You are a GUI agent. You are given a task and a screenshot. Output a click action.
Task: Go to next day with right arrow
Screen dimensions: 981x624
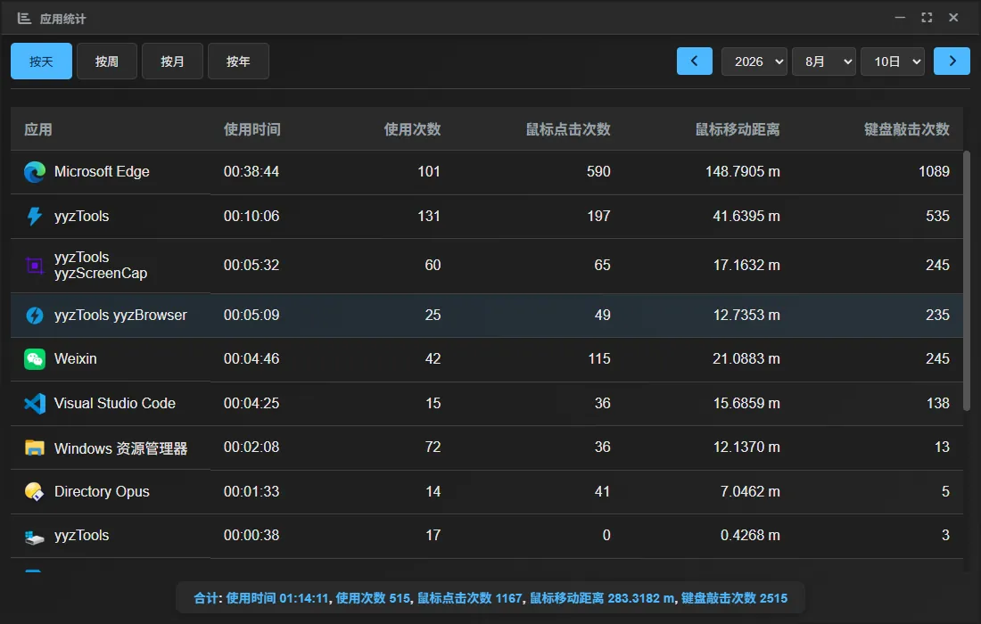pyautogui.click(x=952, y=62)
